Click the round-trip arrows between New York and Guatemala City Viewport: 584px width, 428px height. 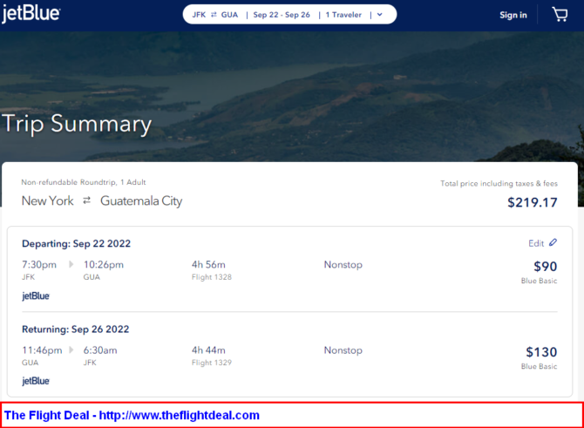click(x=86, y=201)
